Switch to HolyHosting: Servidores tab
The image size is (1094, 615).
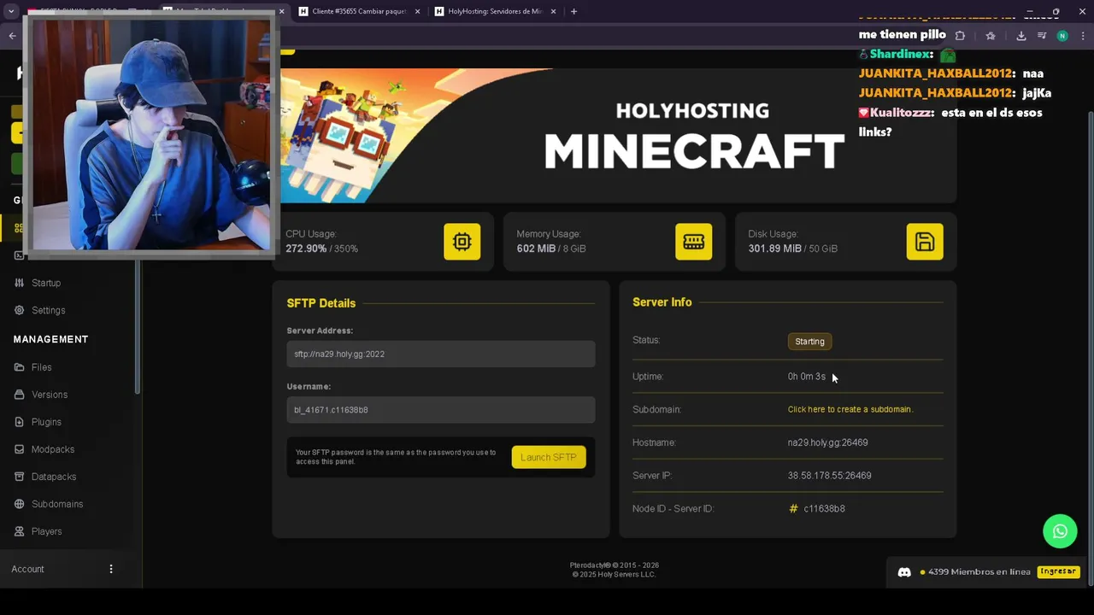[x=494, y=11]
